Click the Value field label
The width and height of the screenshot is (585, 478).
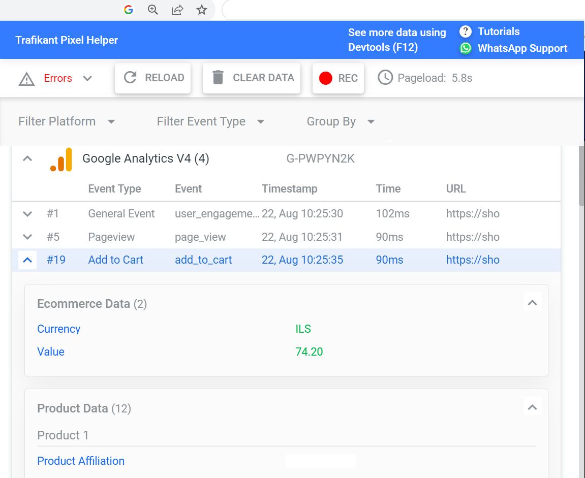pyautogui.click(x=51, y=352)
